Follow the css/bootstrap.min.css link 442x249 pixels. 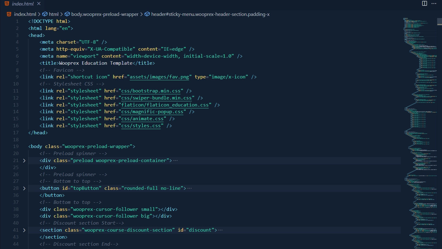151,91
